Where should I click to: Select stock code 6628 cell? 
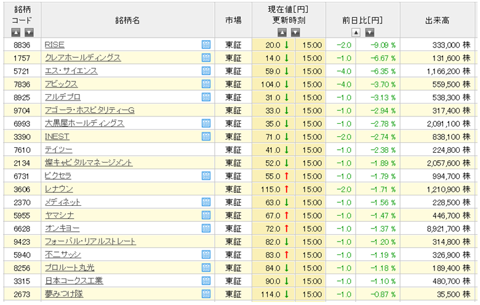pyautogui.click(x=22, y=229)
